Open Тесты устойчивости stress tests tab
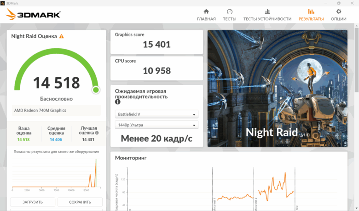This screenshot has height=211, width=359. [267, 15]
